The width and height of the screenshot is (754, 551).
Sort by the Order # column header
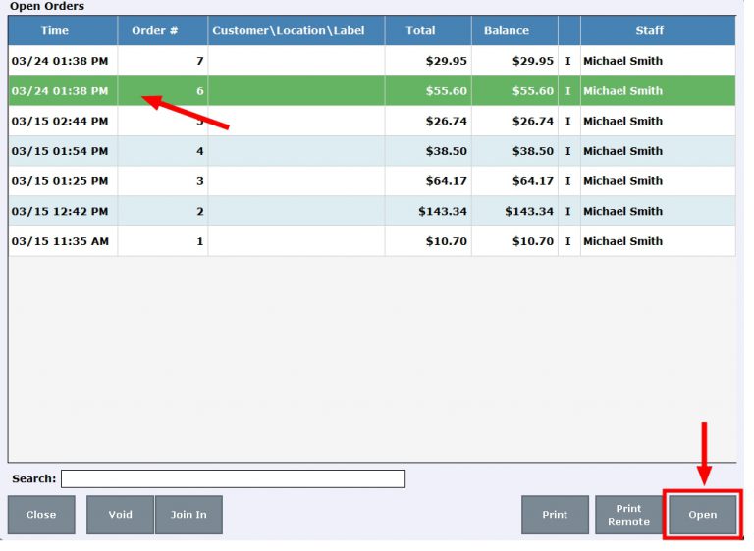pos(163,30)
